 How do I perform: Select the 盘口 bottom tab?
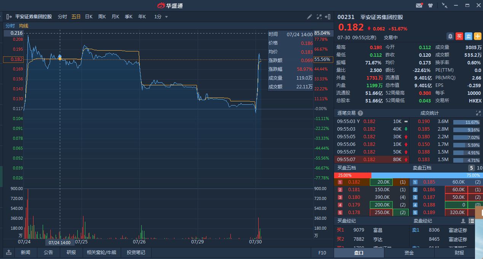pos(359,253)
